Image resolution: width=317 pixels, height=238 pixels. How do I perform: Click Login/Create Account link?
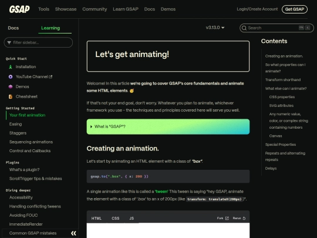[257, 9]
